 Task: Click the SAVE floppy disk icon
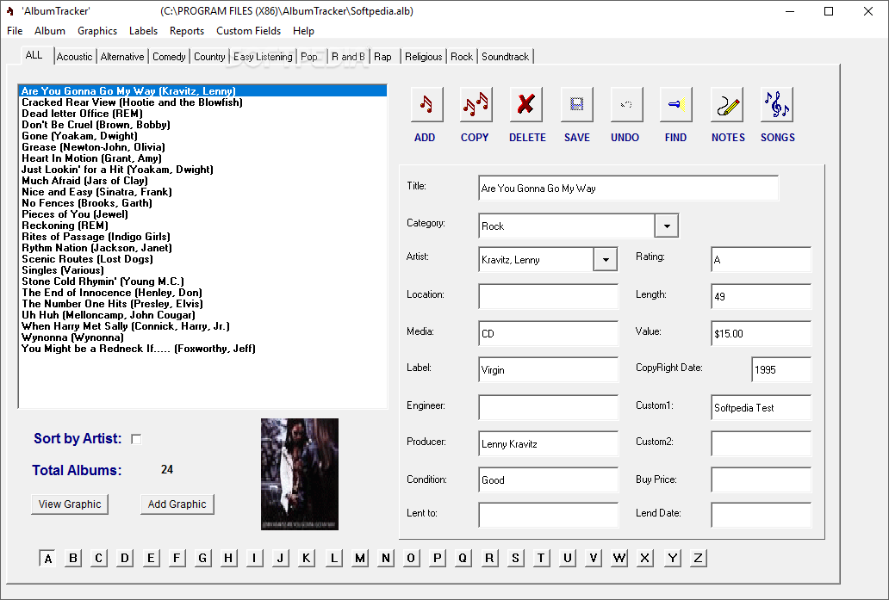(x=576, y=104)
